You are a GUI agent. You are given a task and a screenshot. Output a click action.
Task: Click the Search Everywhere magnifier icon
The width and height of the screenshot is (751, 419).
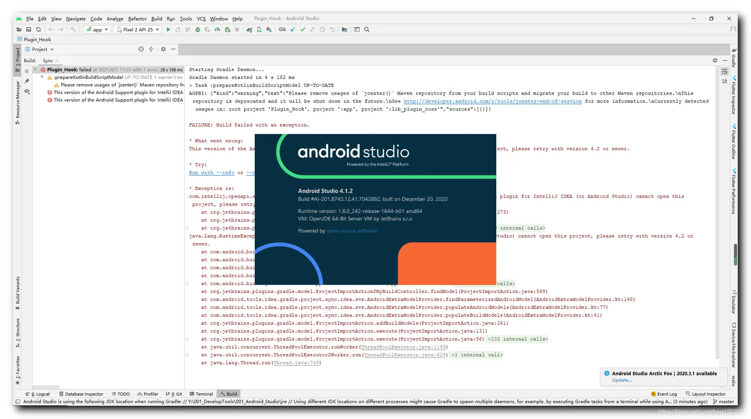367,30
